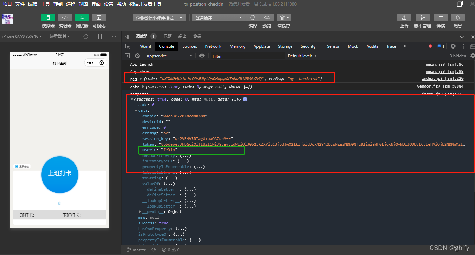This screenshot has height=255, width=475.
Task: Open the Messages bell icon
Action: (457, 18)
